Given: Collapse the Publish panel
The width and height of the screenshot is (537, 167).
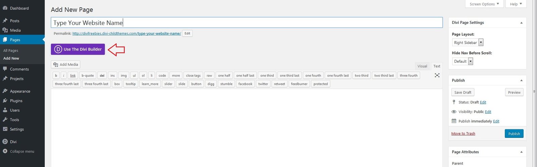Looking at the screenshot, I should coord(521,80).
